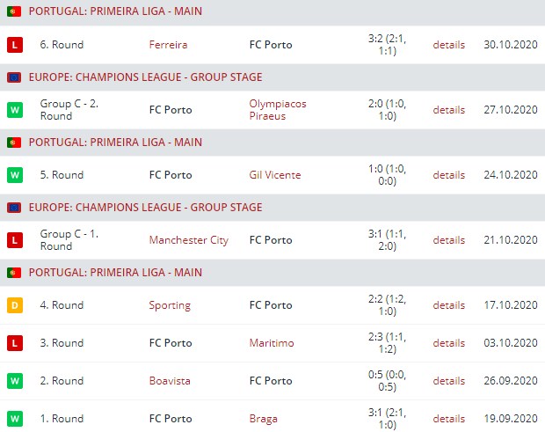Image resolution: width=545 pixels, height=432 pixels.
Task: Click the Gil Vicente team link
Action: click(274, 175)
